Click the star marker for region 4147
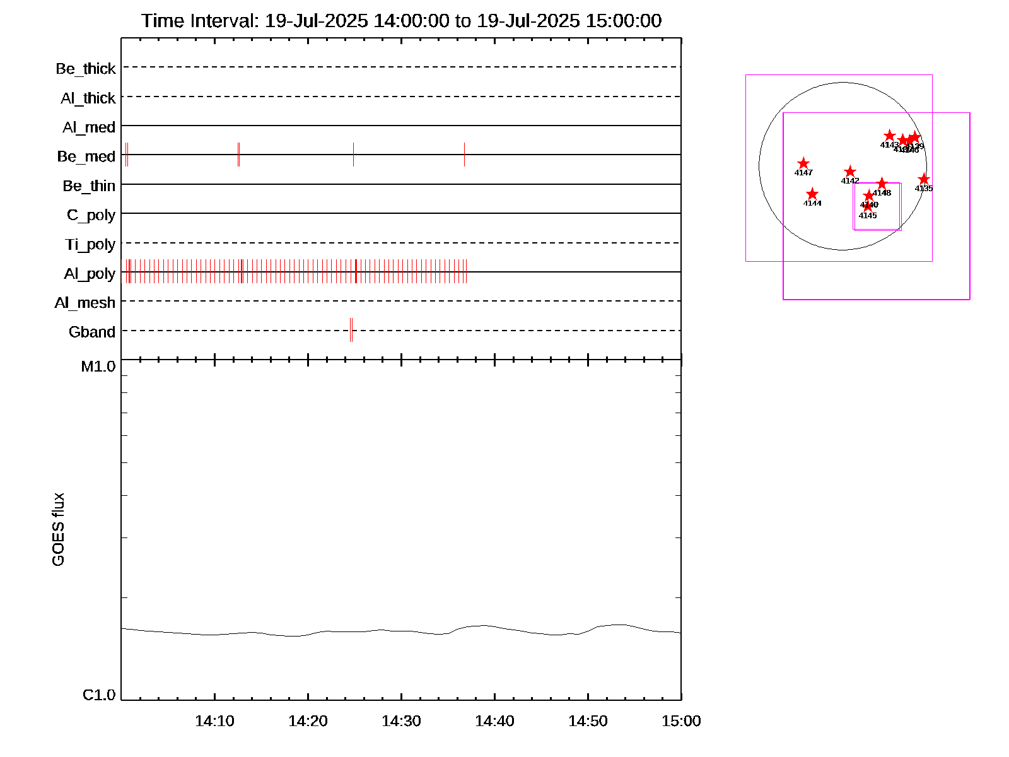The image size is (1009, 757). [x=803, y=164]
